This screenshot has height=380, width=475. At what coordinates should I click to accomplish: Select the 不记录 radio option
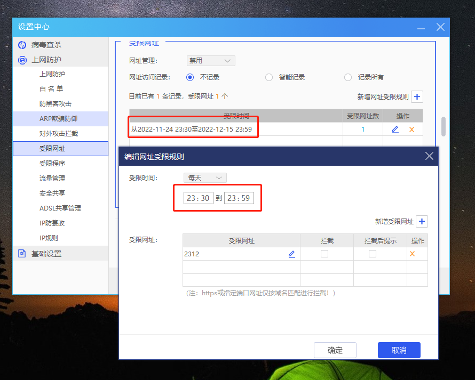(x=190, y=77)
